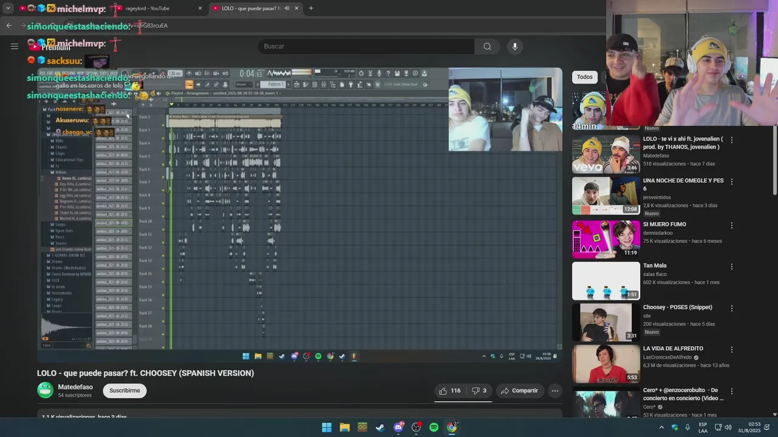Show hidden system tray icons
This screenshot has height=437, width=778.
click(661, 427)
